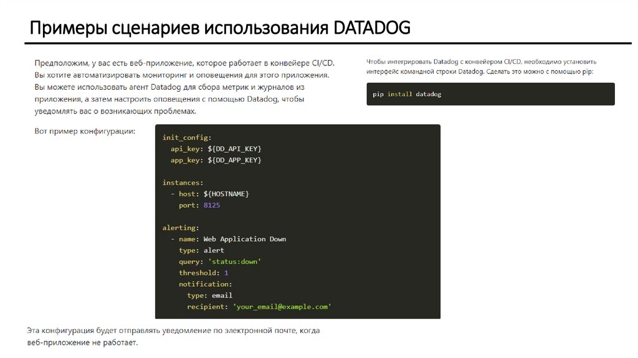
Task: Click the text 'Чтобы интегрировать Datadog с конвейером CI/CD'
Action: coord(444,62)
